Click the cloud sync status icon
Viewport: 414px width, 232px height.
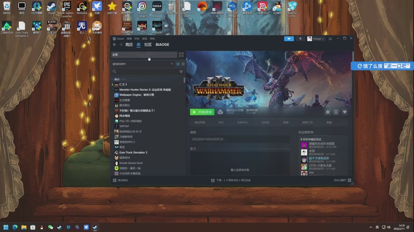220,112
